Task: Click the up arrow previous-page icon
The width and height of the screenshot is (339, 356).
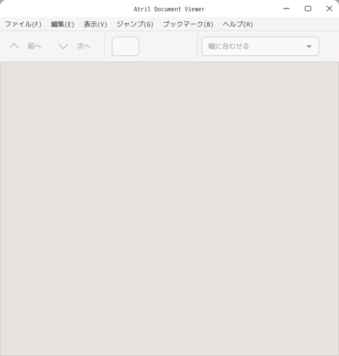Action: coord(14,46)
